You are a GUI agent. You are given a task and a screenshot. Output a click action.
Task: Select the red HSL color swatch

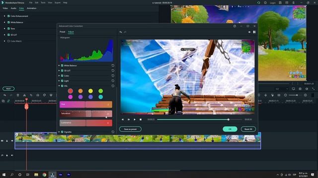point(71,91)
